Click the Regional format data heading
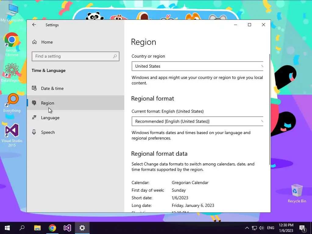 click(159, 154)
